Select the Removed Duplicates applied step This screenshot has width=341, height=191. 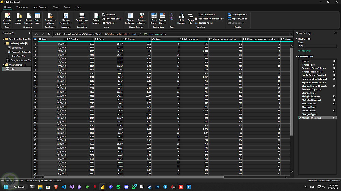(x=311, y=89)
